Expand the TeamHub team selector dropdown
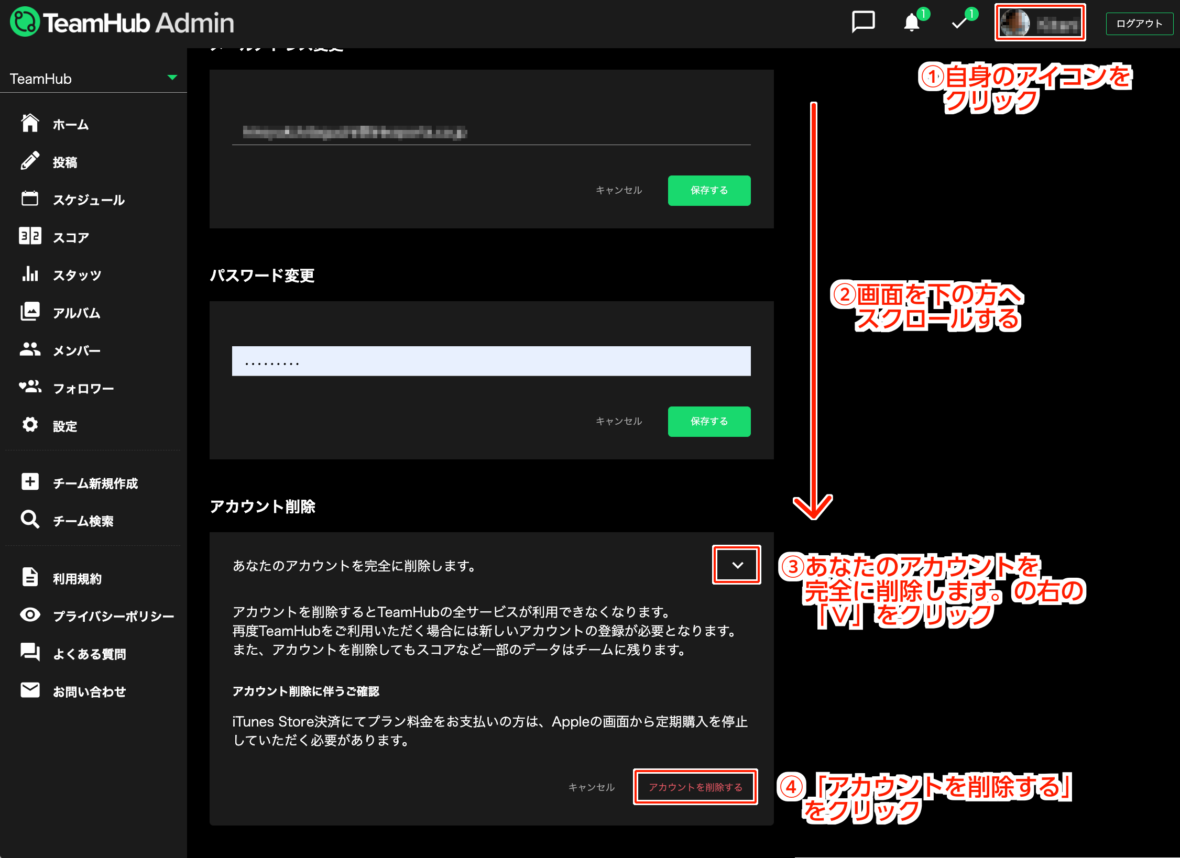Image resolution: width=1180 pixels, height=858 pixels. click(x=94, y=79)
